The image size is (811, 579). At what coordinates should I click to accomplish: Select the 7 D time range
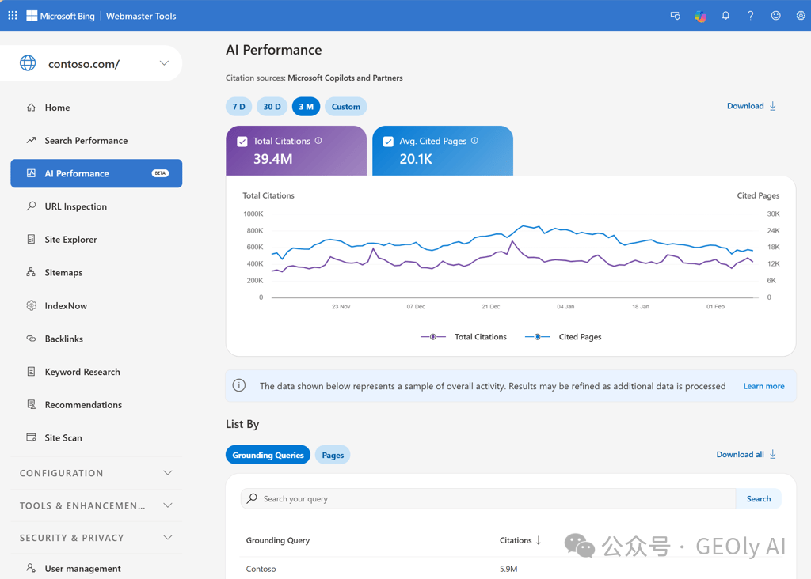238,107
